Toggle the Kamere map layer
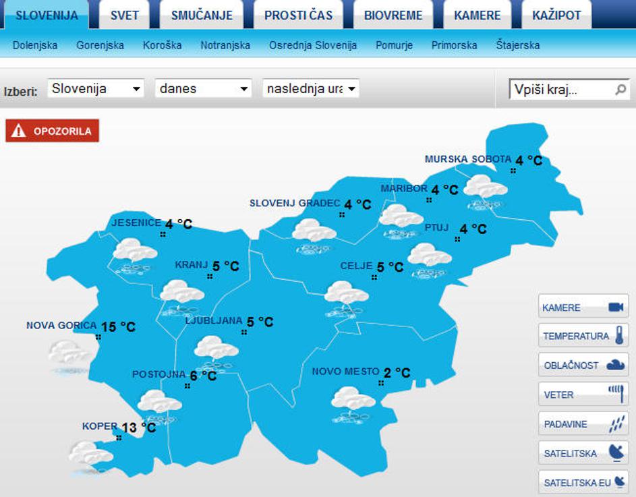This screenshot has height=497, width=636. pos(583,307)
